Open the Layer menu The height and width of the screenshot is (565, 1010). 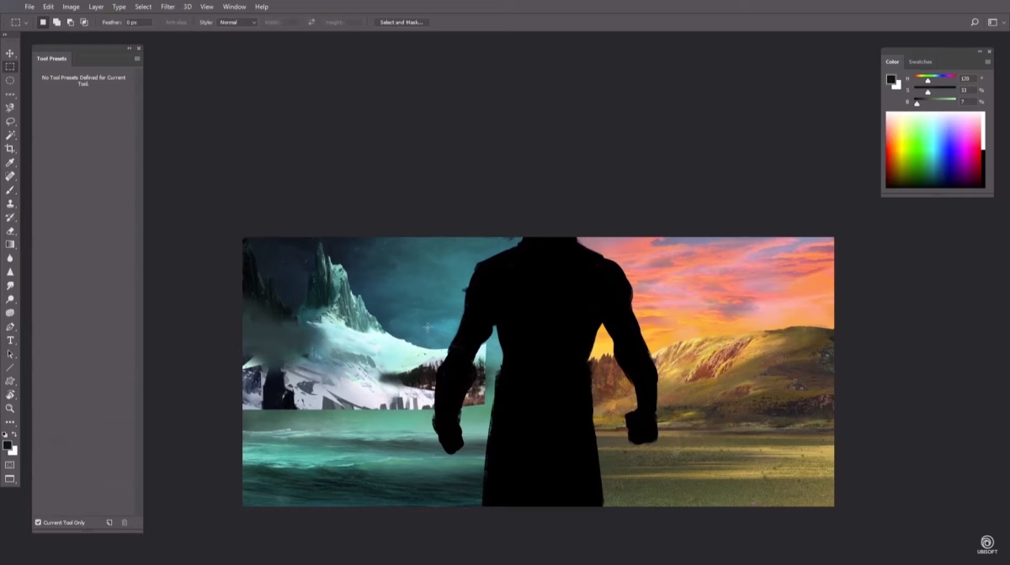tap(97, 7)
